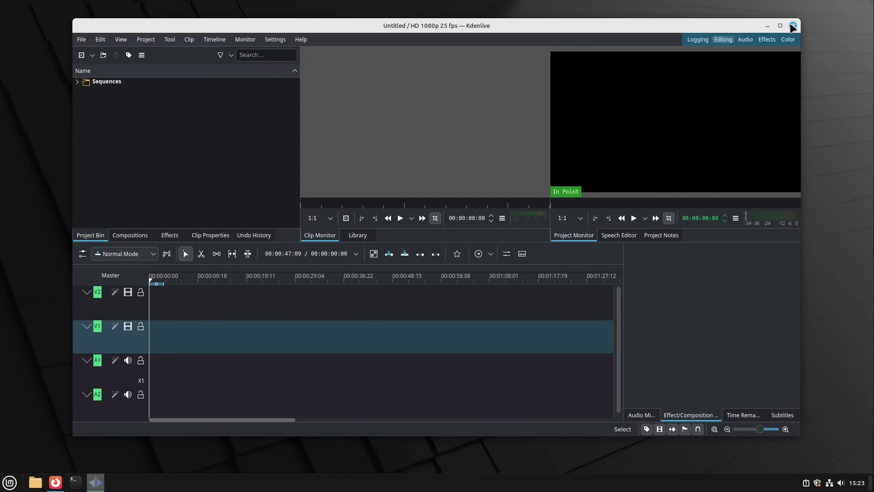Viewport: 874px width, 492px height.
Task: Collapse the A2 track header
Action: pos(87,395)
